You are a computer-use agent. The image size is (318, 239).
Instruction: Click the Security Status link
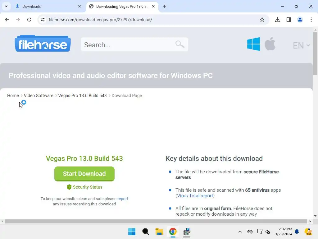click(x=88, y=187)
